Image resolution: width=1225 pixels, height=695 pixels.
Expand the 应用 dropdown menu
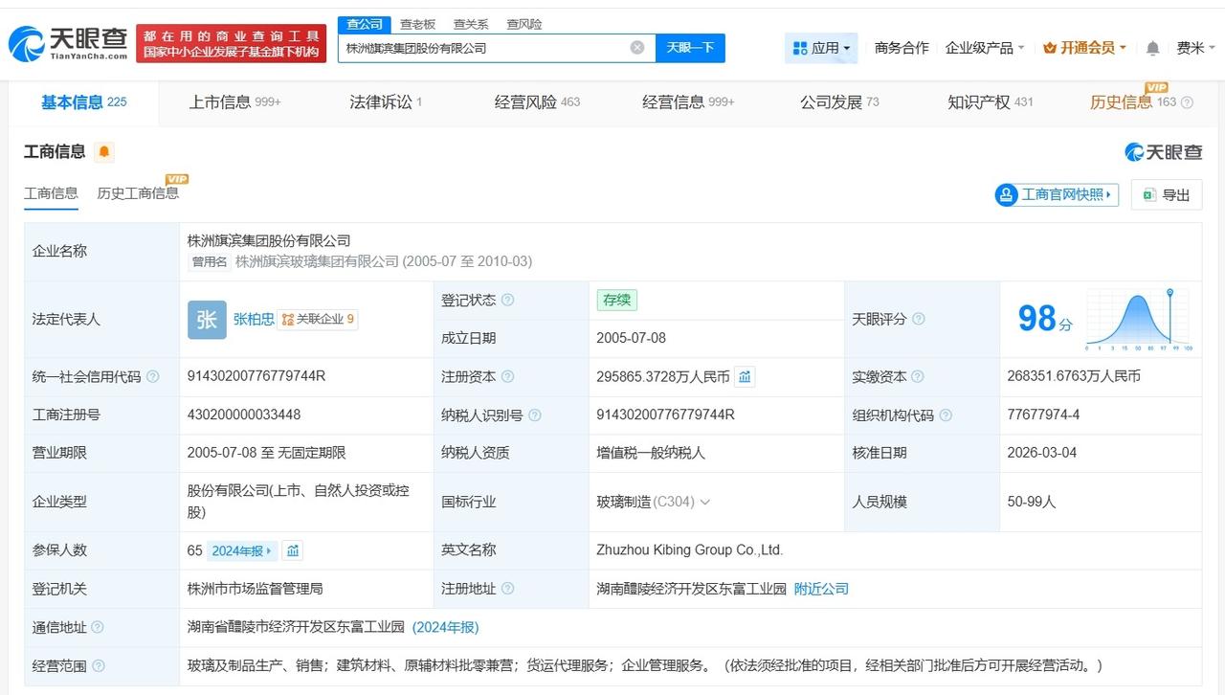(821, 48)
